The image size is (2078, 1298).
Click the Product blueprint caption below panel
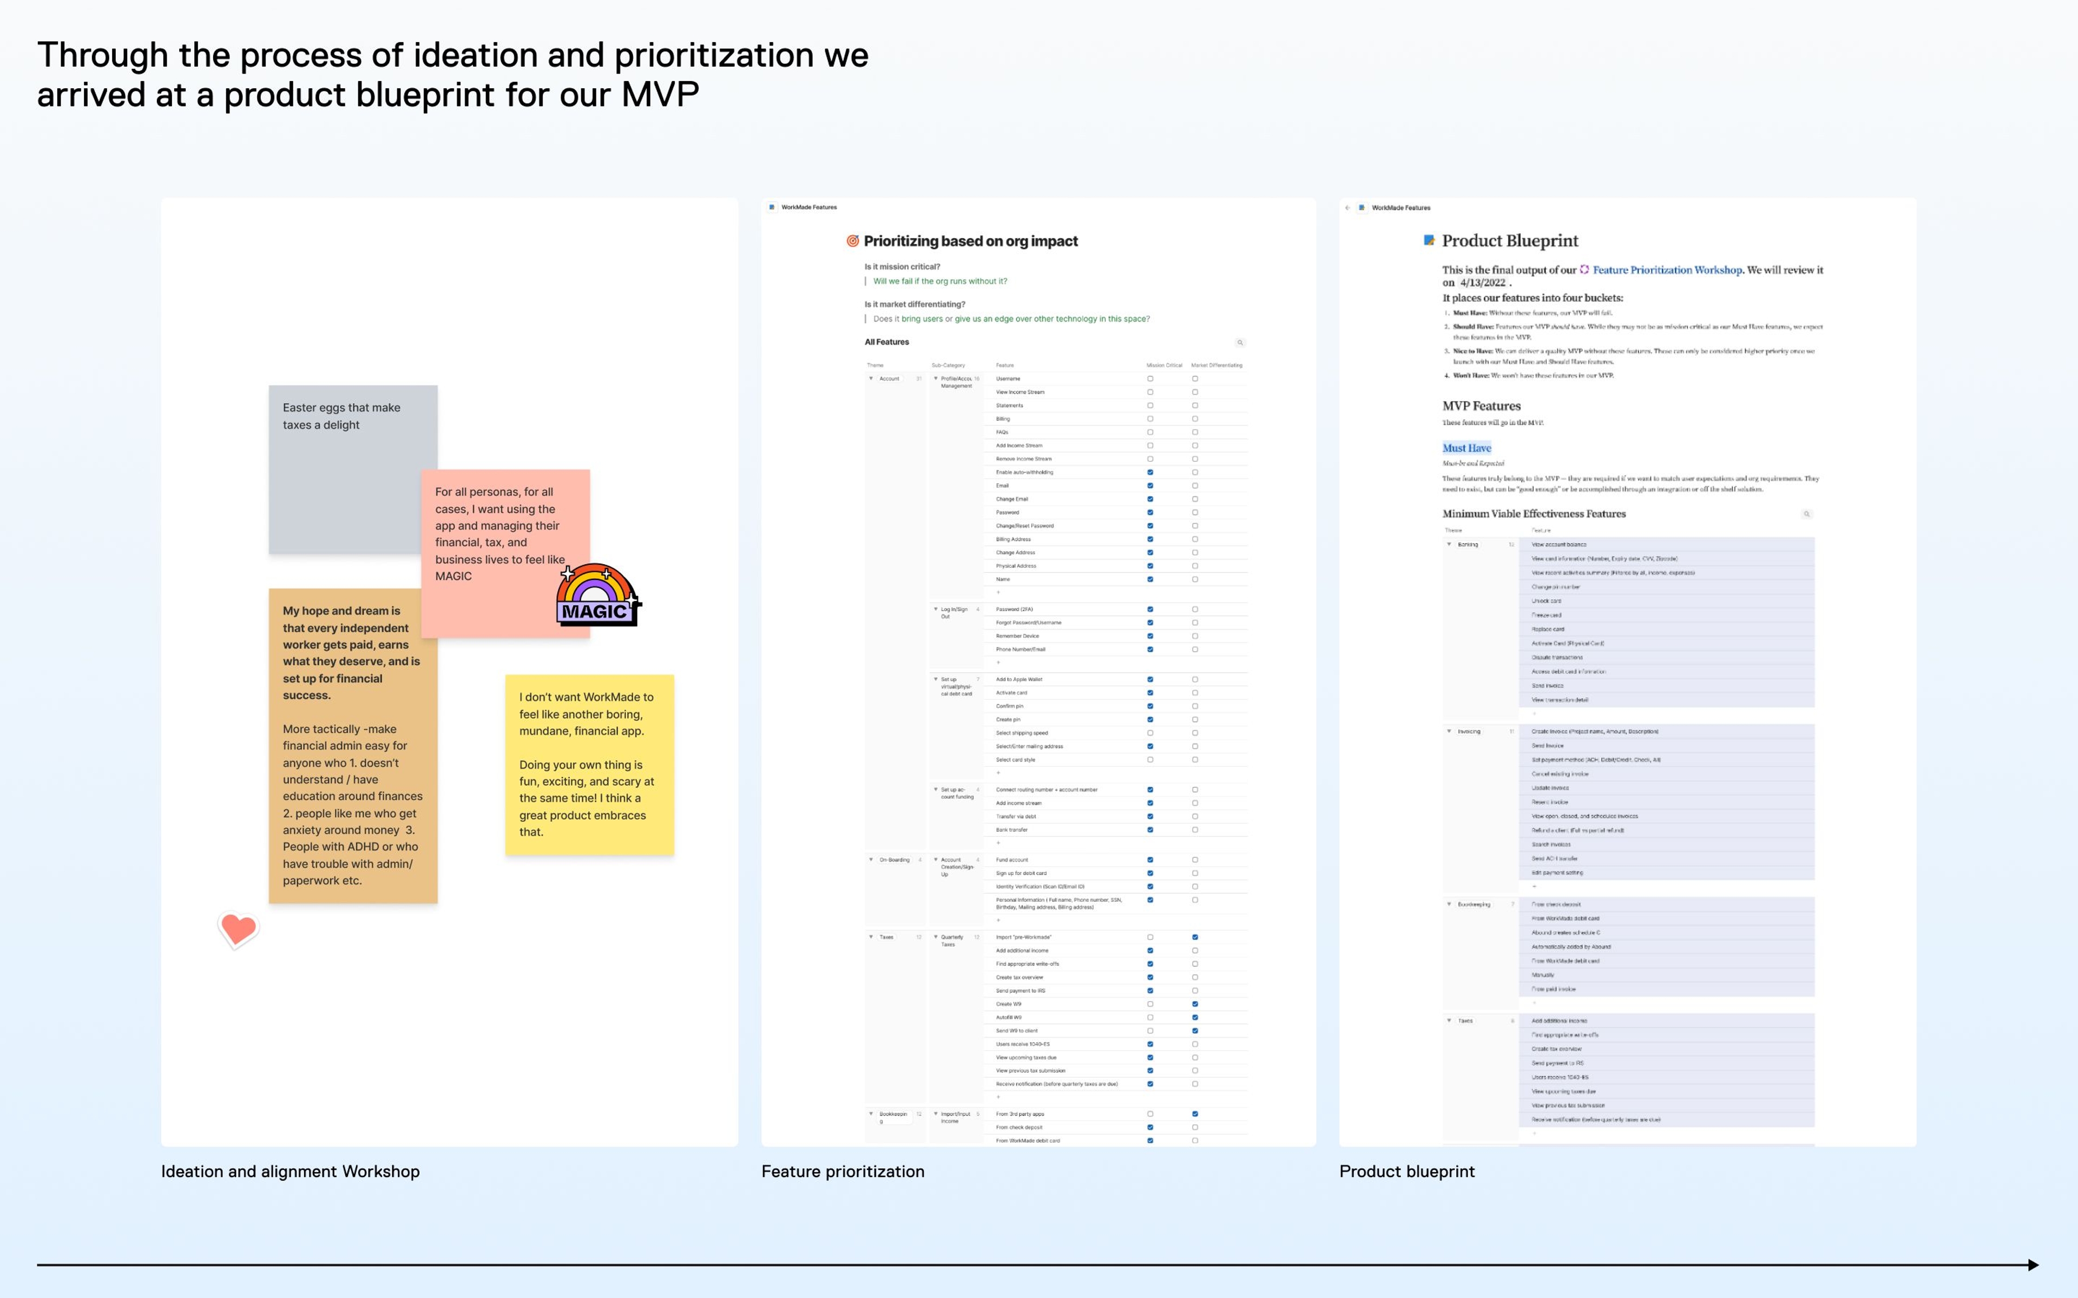[x=1406, y=1172]
